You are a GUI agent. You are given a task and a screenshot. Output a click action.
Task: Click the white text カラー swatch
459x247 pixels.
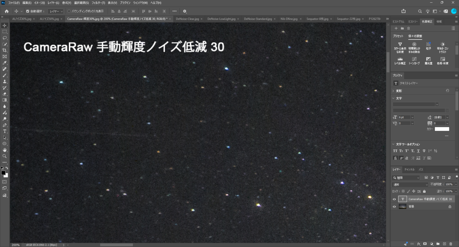[x=442, y=129]
